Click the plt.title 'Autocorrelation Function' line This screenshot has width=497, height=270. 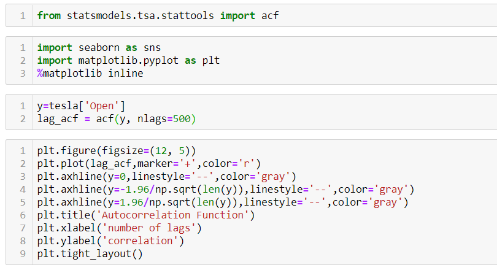pyautogui.click(x=146, y=215)
